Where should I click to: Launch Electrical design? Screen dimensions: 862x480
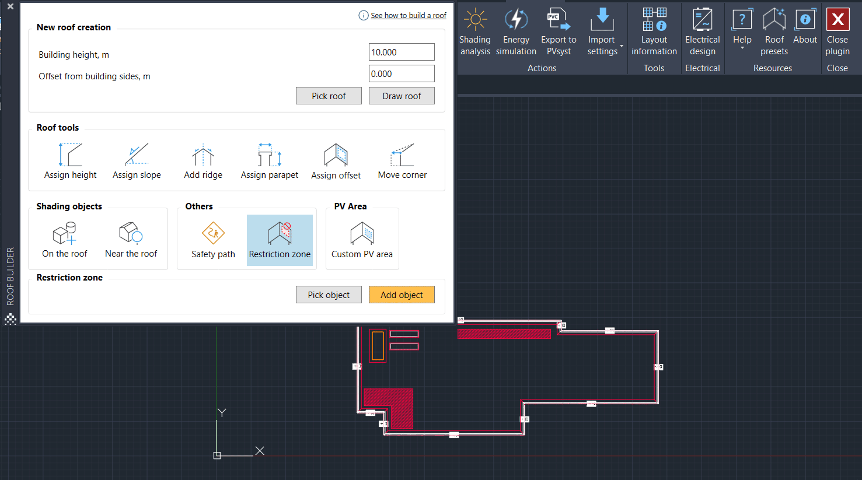pos(703,32)
